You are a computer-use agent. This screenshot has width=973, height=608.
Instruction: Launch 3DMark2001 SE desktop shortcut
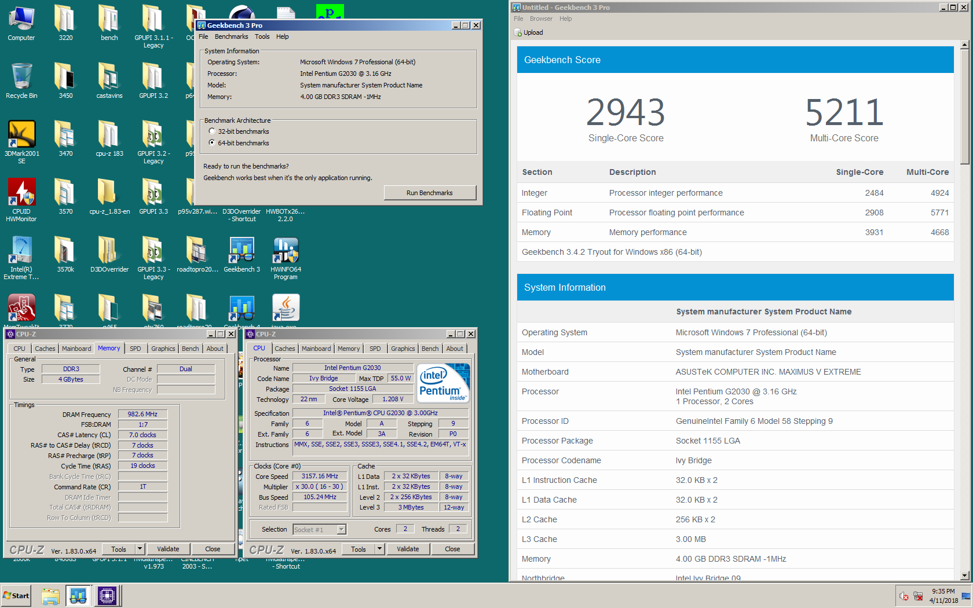point(21,142)
